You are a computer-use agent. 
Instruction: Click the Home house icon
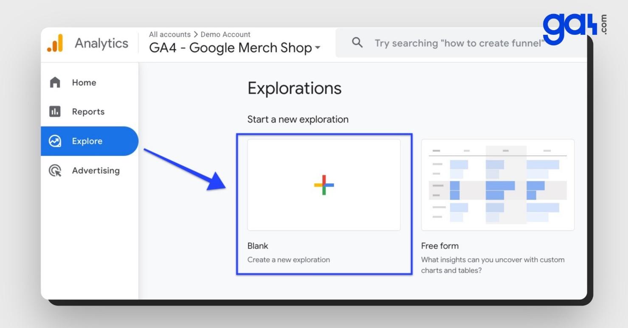(55, 82)
